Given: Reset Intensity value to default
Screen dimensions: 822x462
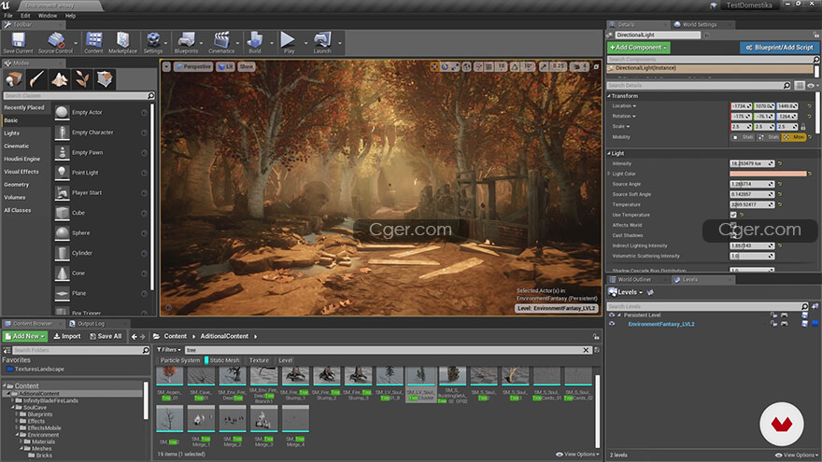Looking at the screenshot, I should click(x=780, y=163).
